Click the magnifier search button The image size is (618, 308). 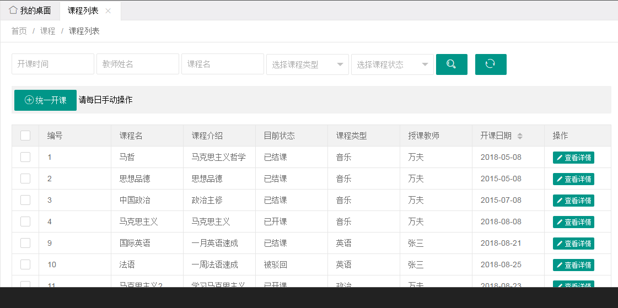point(452,64)
